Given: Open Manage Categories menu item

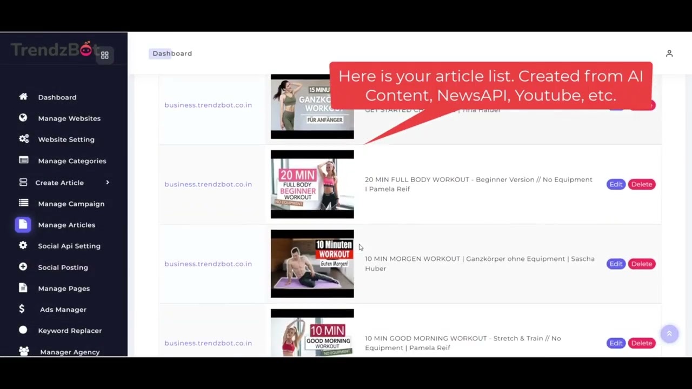Looking at the screenshot, I should [72, 161].
